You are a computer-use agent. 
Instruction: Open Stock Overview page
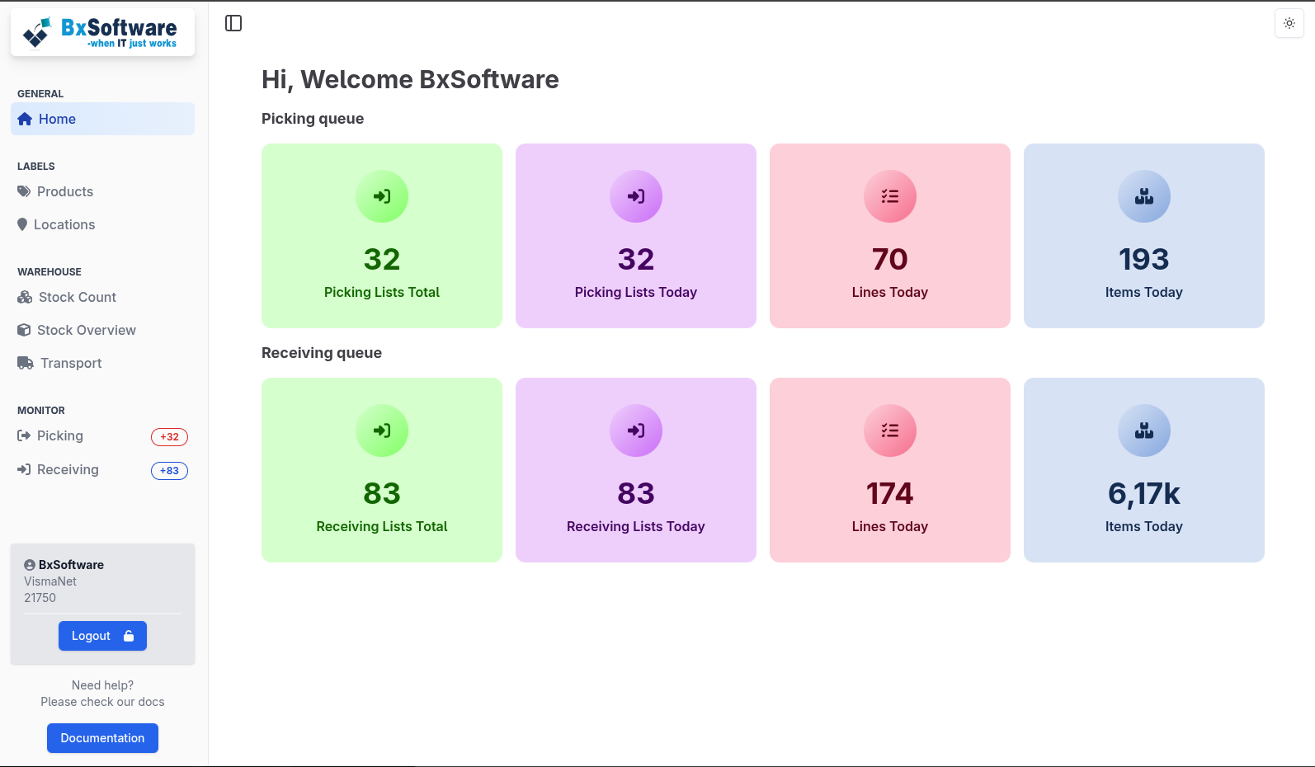pos(86,330)
